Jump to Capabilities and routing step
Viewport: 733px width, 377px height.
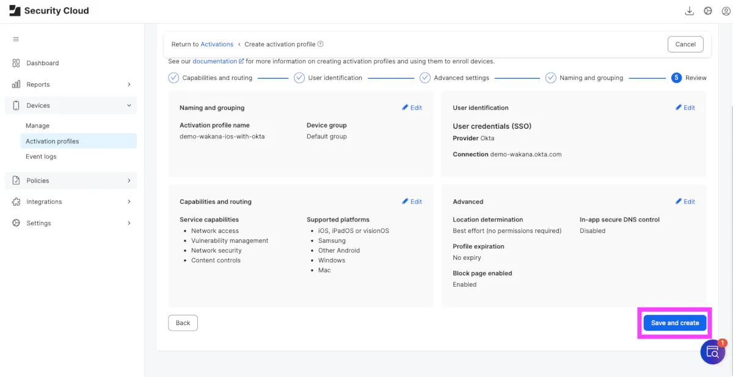[217, 78]
